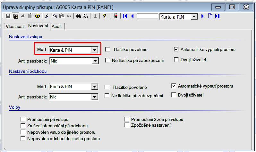
Task: Click the previous record blue arrow
Action: tap(132, 16)
